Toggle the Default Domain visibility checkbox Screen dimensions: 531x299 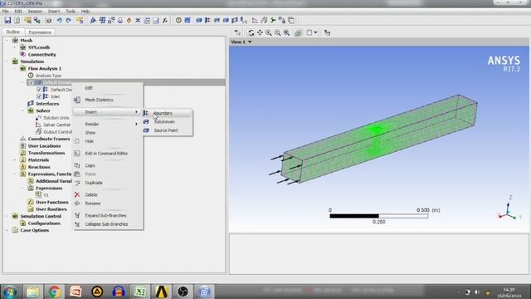32,82
